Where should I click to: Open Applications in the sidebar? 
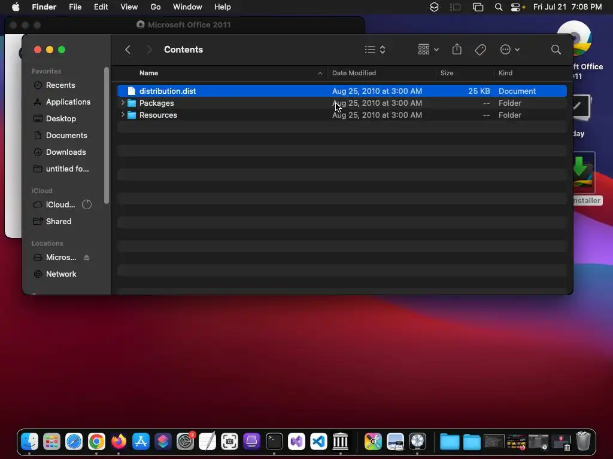click(68, 102)
